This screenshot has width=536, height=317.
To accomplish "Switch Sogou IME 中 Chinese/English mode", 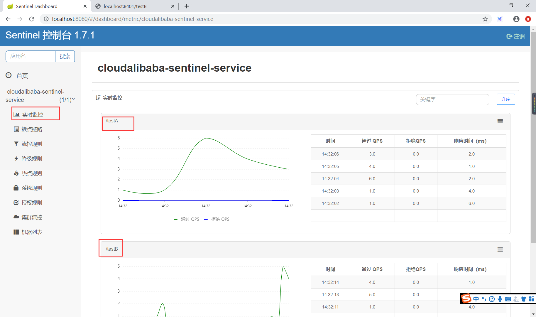I will [476, 299].
